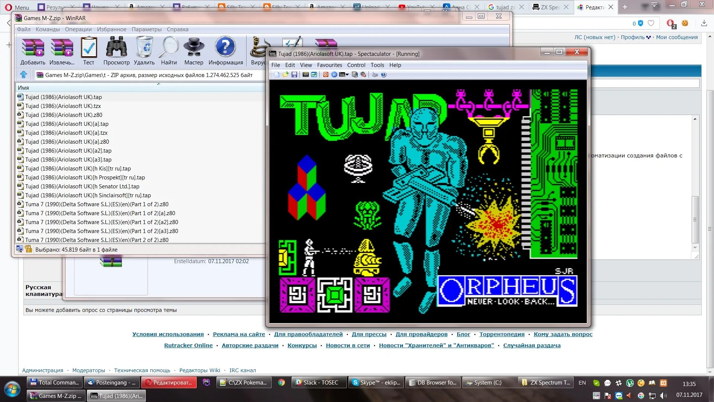
Task: Click the EN language indicator in tray
Action: (582, 383)
